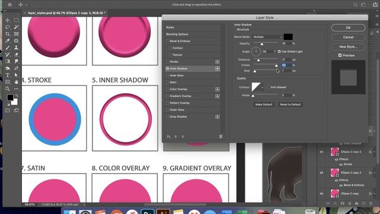Enable the Inner Glow checkbox
This screenshot has width=380, height=214.
(167, 75)
